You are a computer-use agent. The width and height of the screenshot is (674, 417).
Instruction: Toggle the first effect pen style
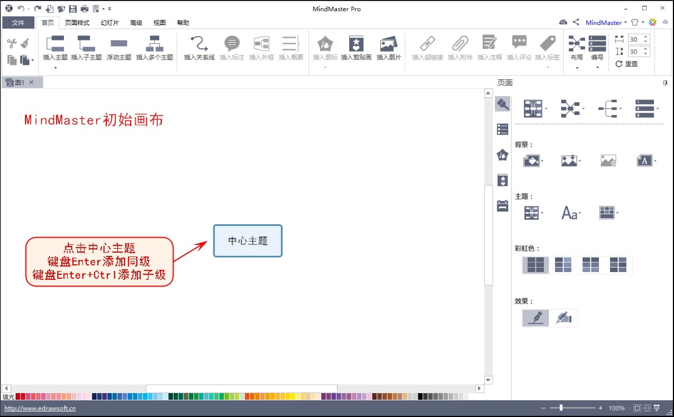tap(536, 318)
